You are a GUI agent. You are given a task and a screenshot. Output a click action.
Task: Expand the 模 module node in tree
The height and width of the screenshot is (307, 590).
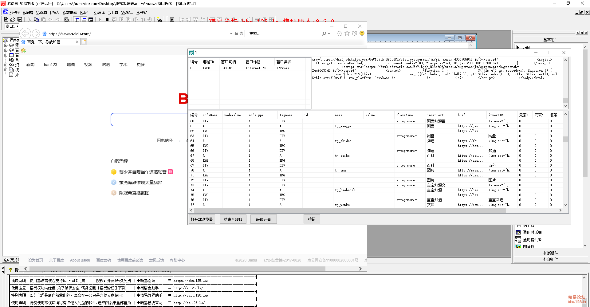click(6, 70)
